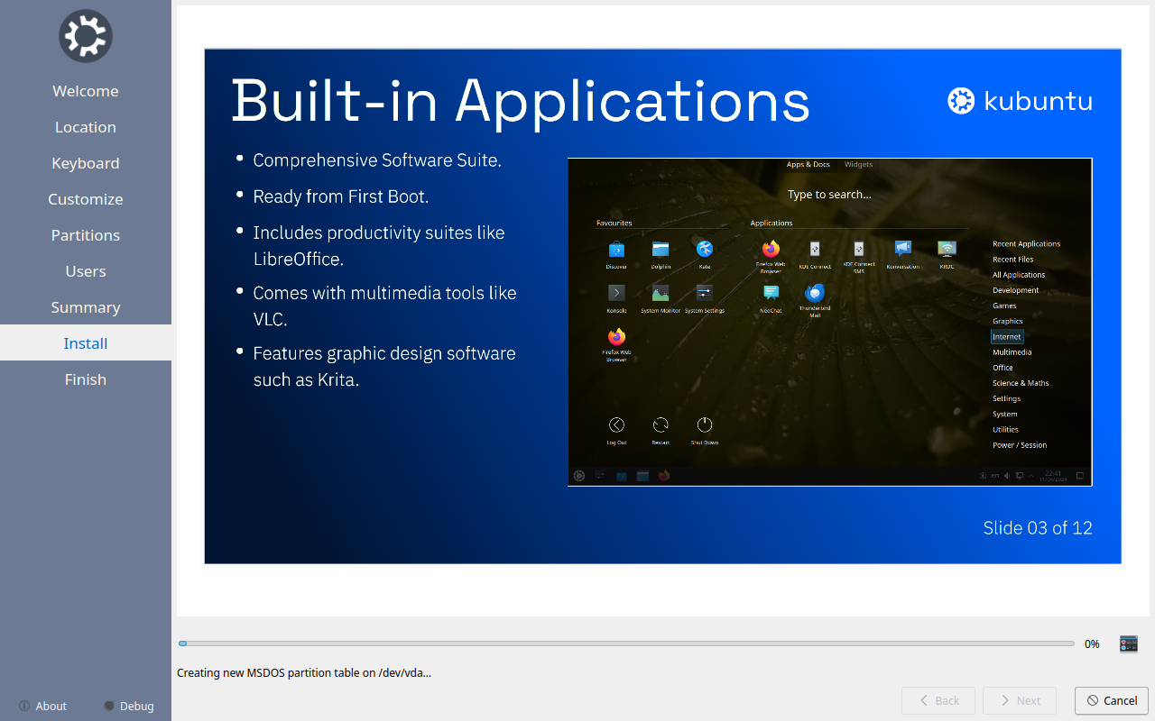
Task: Click the Firefox icon under Favourites in the slide
Action: [616, 336]
